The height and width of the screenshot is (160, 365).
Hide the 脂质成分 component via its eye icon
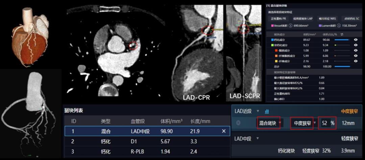(x=356, y=51)
